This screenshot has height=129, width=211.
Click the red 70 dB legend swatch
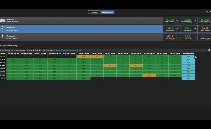(x=47, y=50)
